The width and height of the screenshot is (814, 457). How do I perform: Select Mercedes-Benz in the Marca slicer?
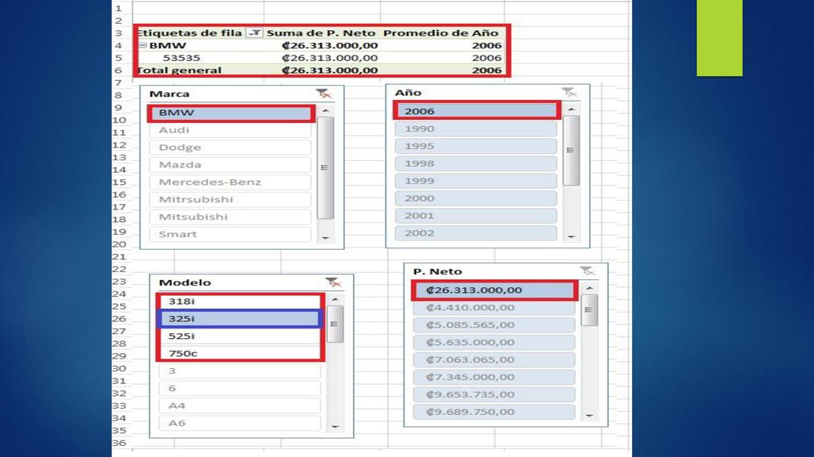[x=231, y=182]
